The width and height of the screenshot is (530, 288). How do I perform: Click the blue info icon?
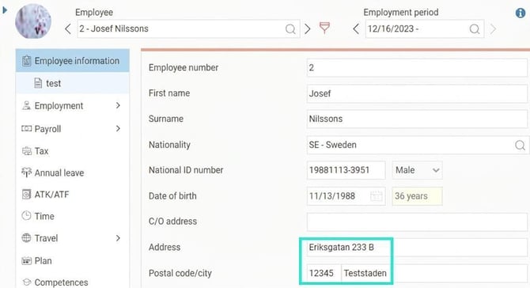[521, 13]
